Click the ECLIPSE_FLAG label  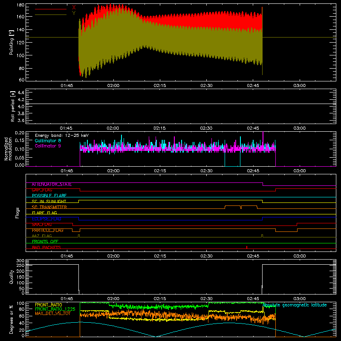pos(46,219)
